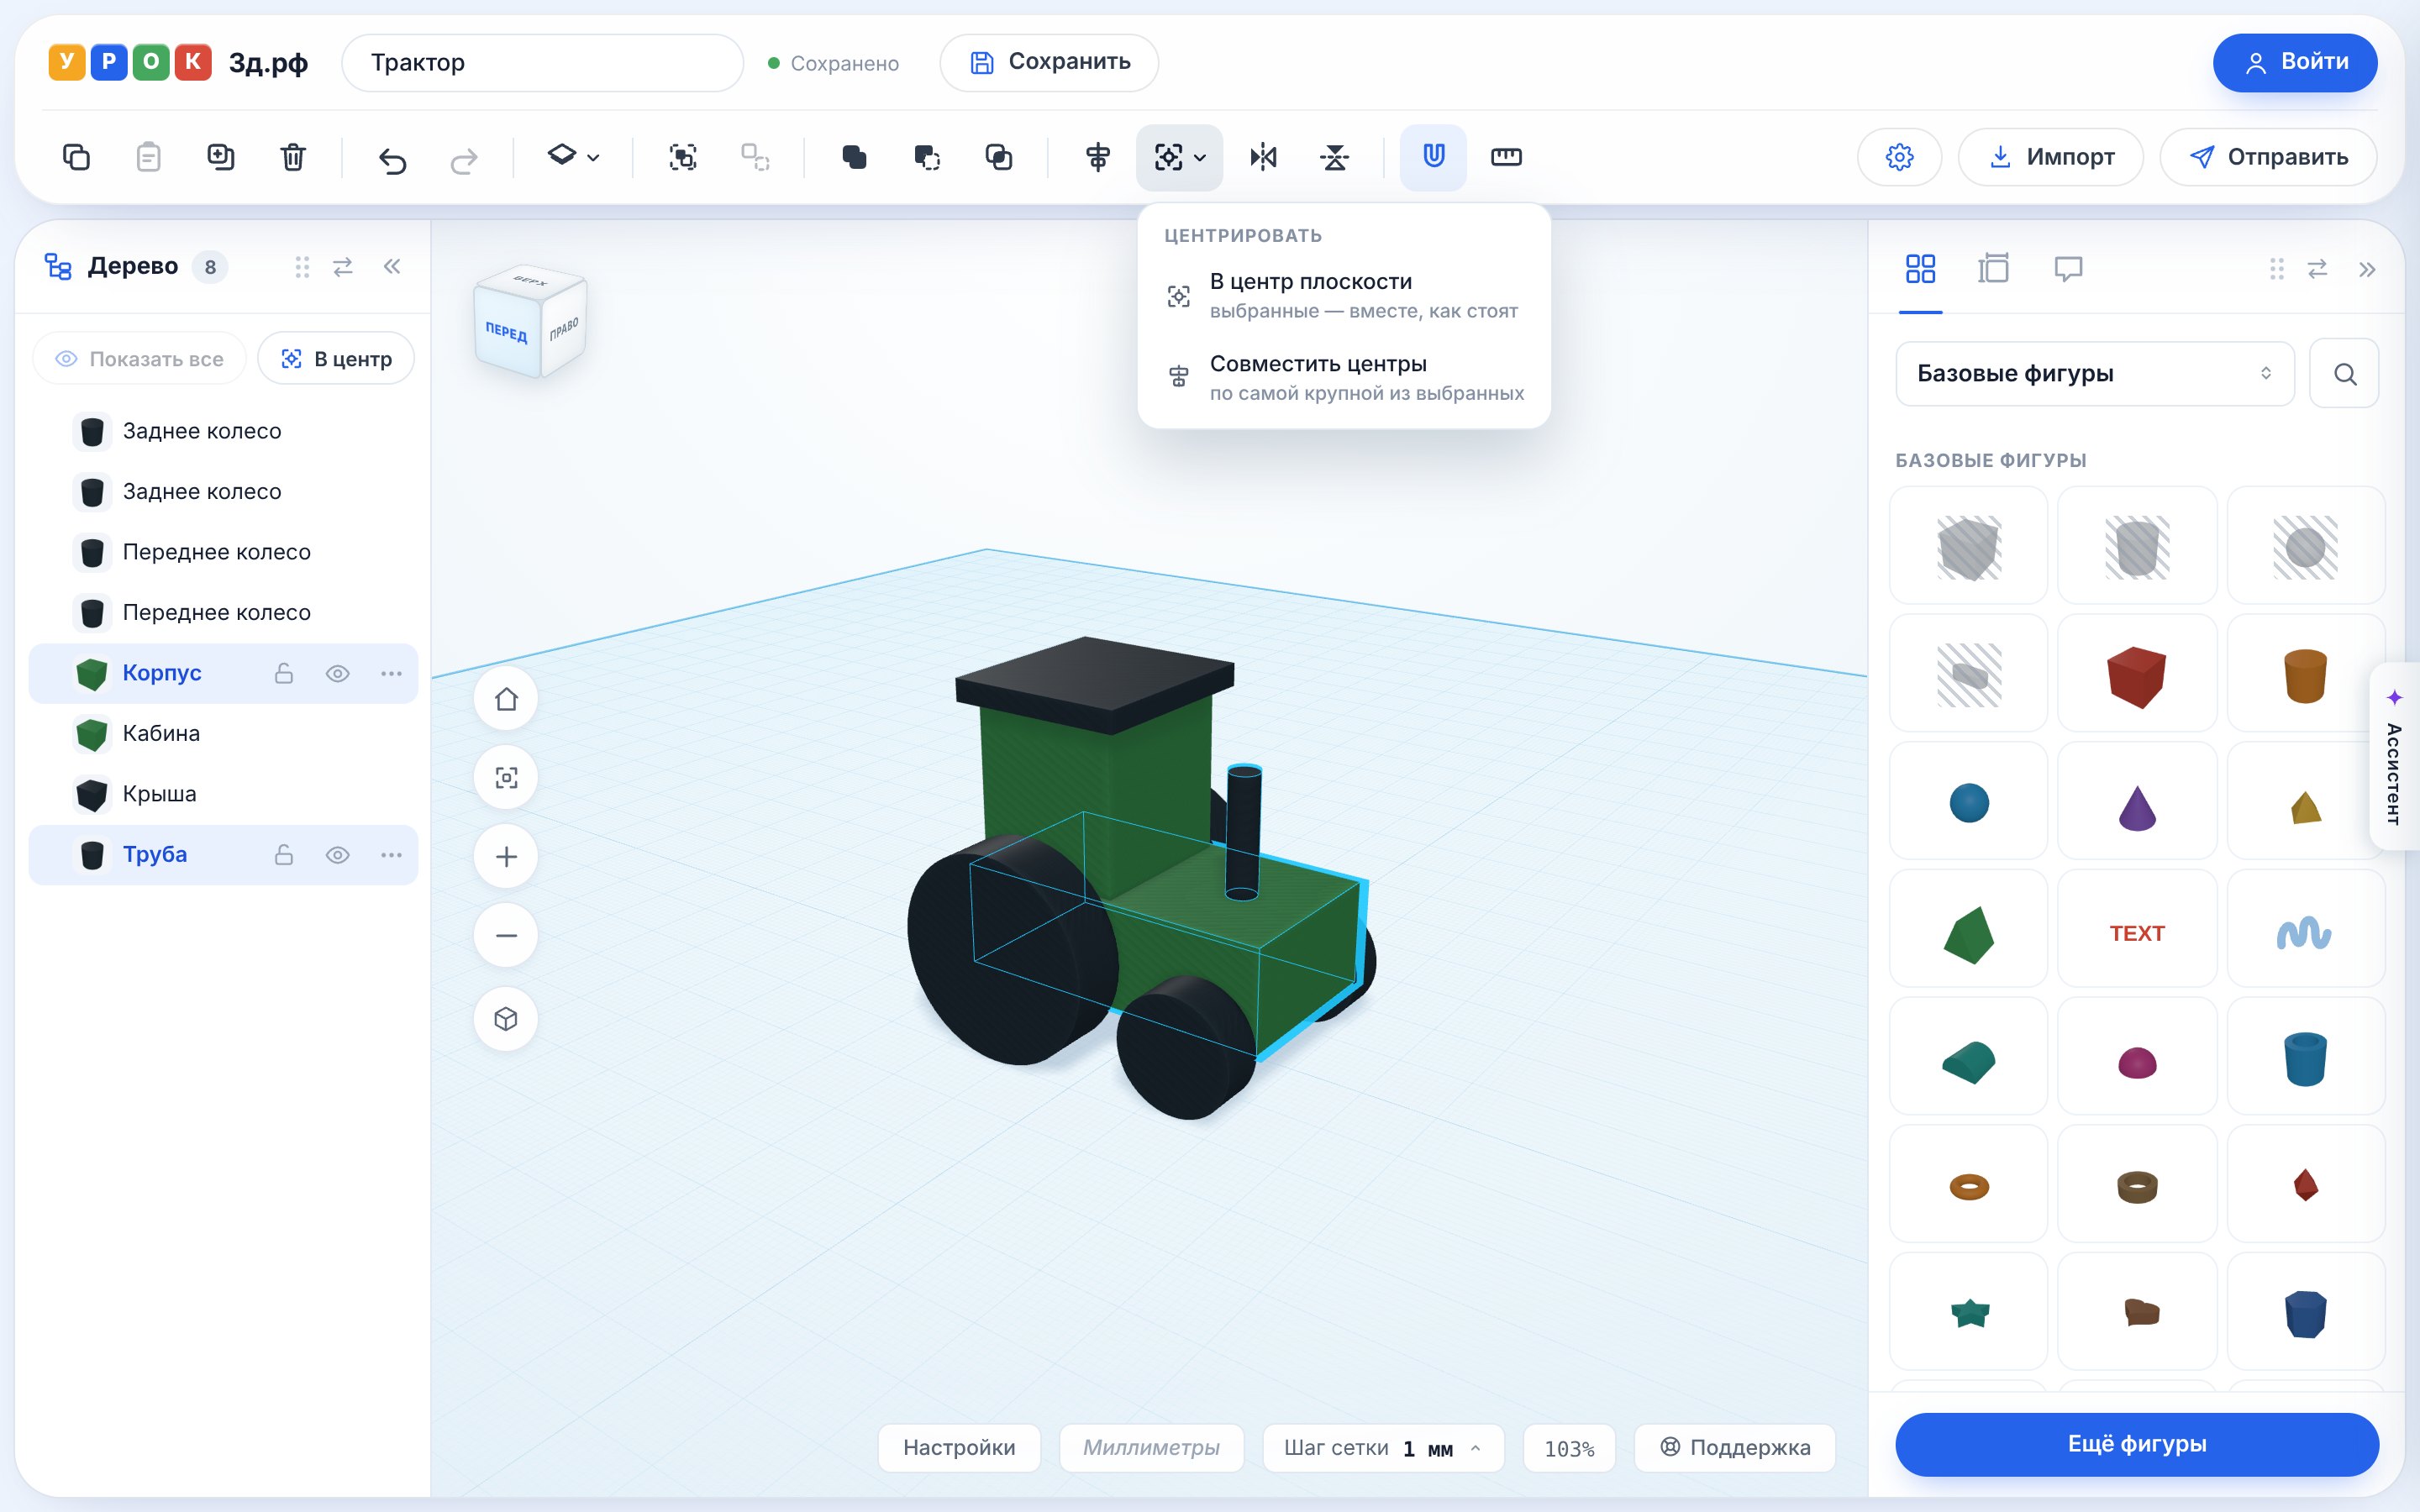Click the copy icon in toolbar
The image size is (2420, 1512).
pyautogui.click(x=77, y=157)
